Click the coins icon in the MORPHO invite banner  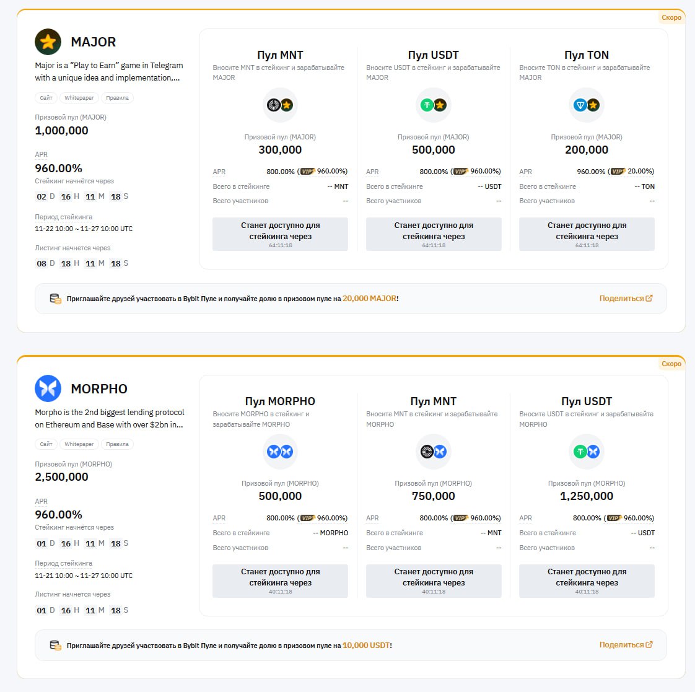click(x=55, y=646)
